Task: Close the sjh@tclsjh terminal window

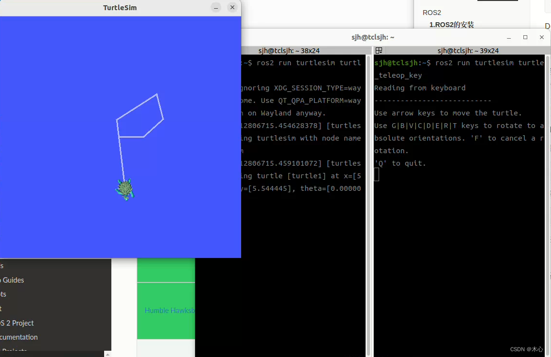Action: tap(541, 37)
